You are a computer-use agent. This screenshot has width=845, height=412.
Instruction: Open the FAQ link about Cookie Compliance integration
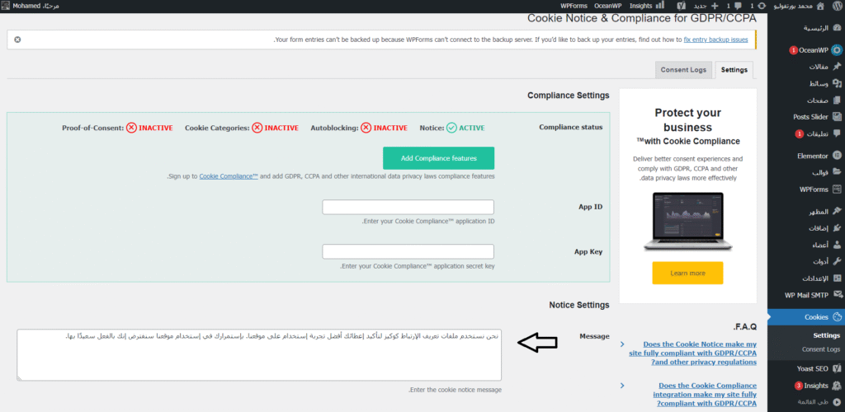click(x=705, y=394)
